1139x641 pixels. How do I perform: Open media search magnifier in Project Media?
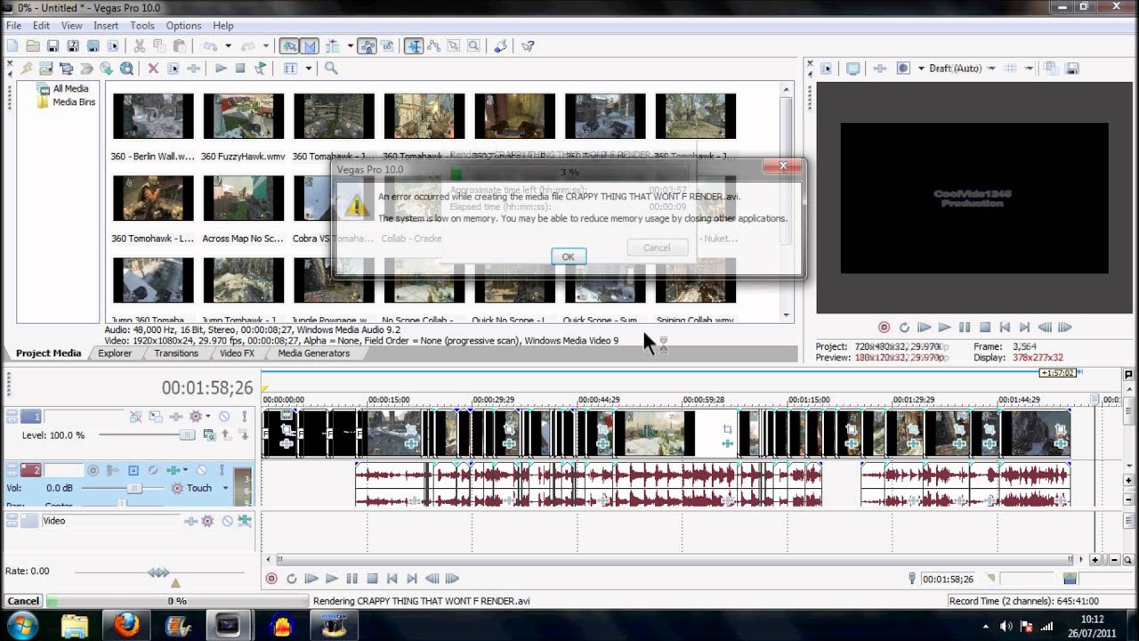coord(330,68)
